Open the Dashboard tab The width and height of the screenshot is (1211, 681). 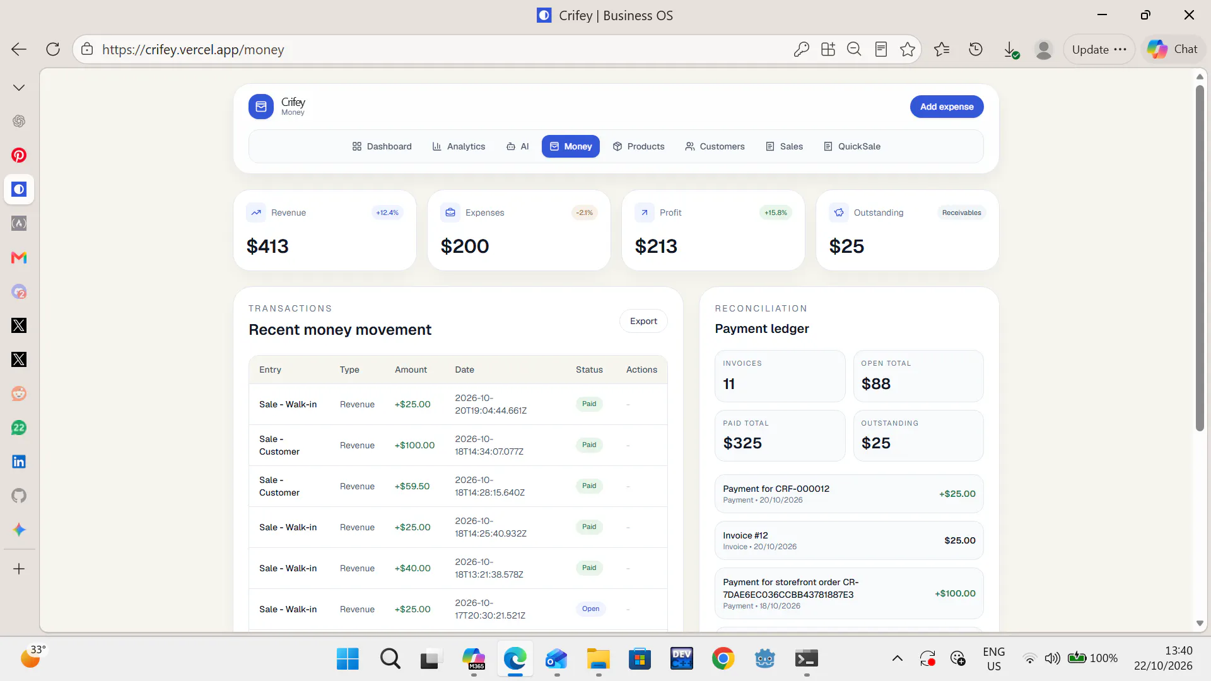click(x=382, y=146)
